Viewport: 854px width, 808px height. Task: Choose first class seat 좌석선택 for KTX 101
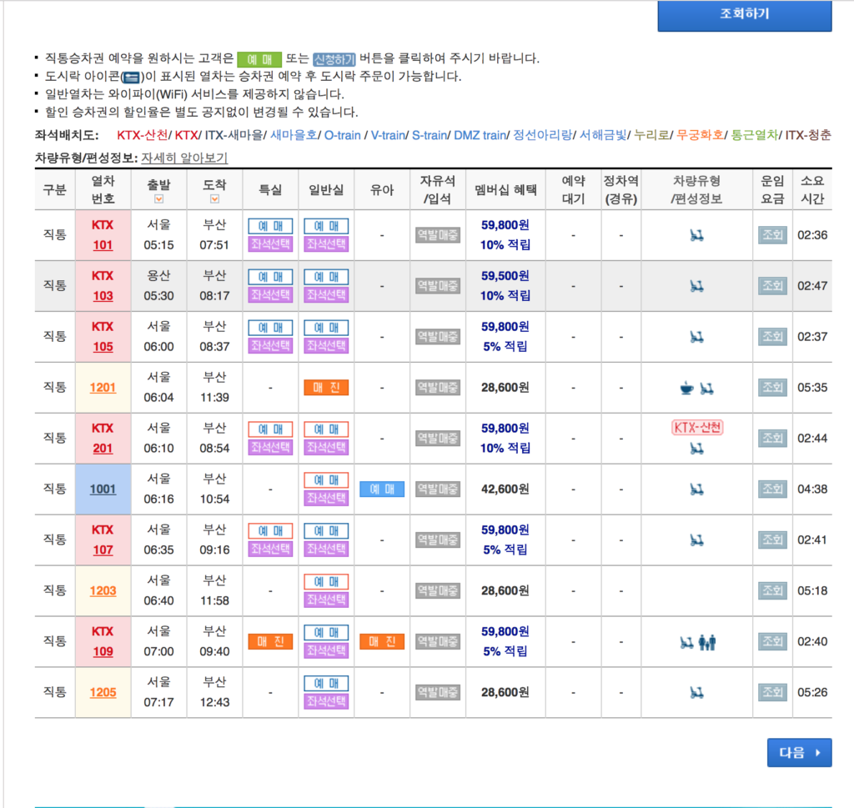tap(270, 244)
